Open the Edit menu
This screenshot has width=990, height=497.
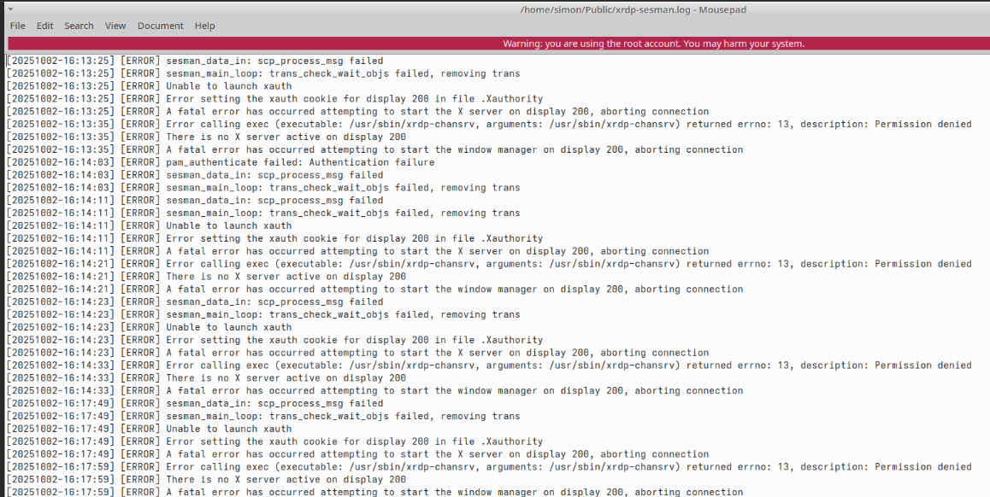44,26
